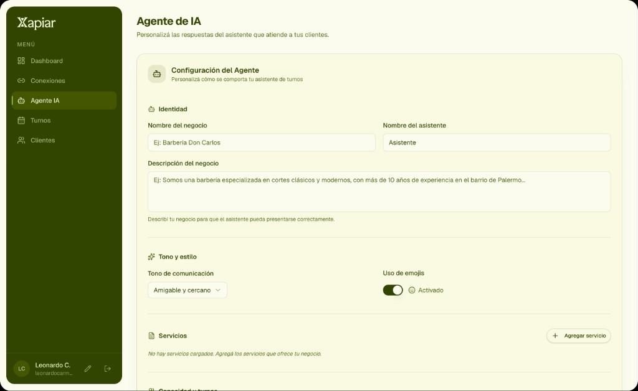Click the 'Describí tu negocio' helper text
This screenshot has height=391, width=638.
click(241, 219)
